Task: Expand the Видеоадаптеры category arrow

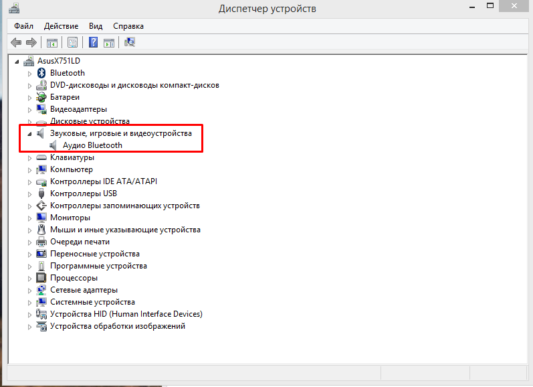Action: coord(29,110)
